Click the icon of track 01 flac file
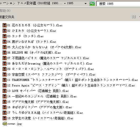Image resolution: width=140 pixels, height=127 pixels. [4, 25]
